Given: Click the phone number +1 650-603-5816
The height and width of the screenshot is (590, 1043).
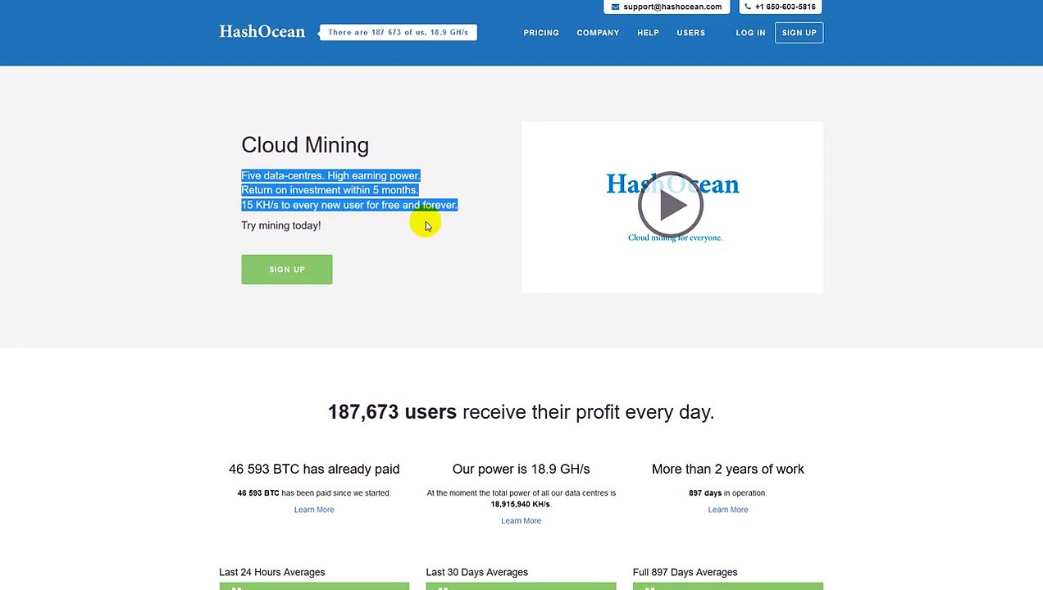Looking at the screenshot, I should coord(785,7).
